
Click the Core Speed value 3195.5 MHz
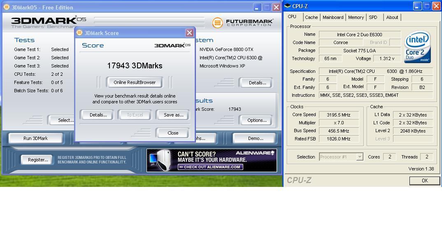(339, 115)
